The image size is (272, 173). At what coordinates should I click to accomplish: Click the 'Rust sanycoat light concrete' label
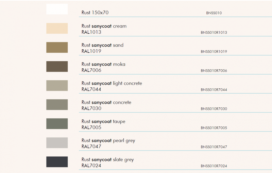click(112, 83)
